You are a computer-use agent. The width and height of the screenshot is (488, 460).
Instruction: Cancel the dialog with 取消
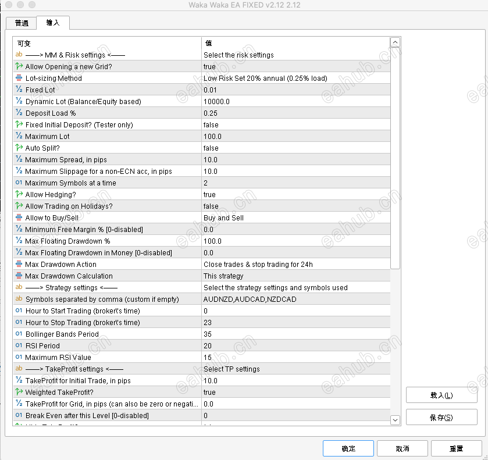402,448
